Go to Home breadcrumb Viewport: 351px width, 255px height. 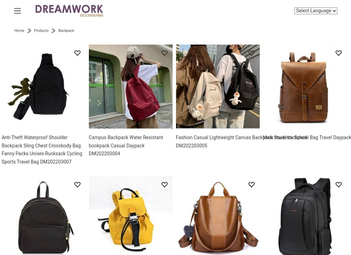click(19, 31)
